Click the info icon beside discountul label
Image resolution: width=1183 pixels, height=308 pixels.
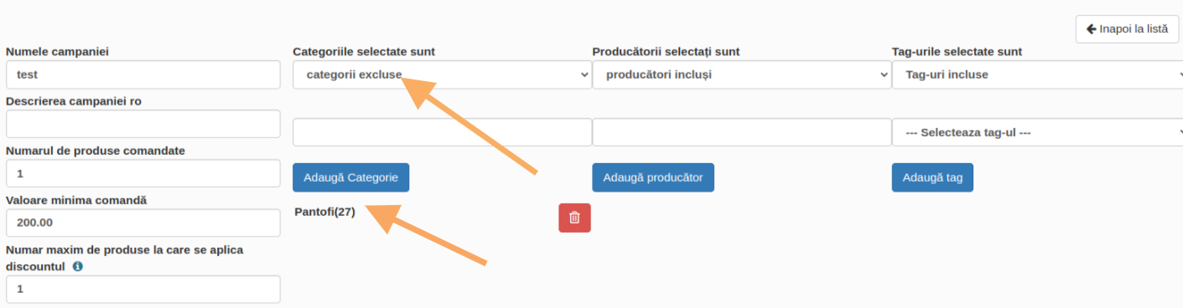pyautogui.click(x=78, y=266)
